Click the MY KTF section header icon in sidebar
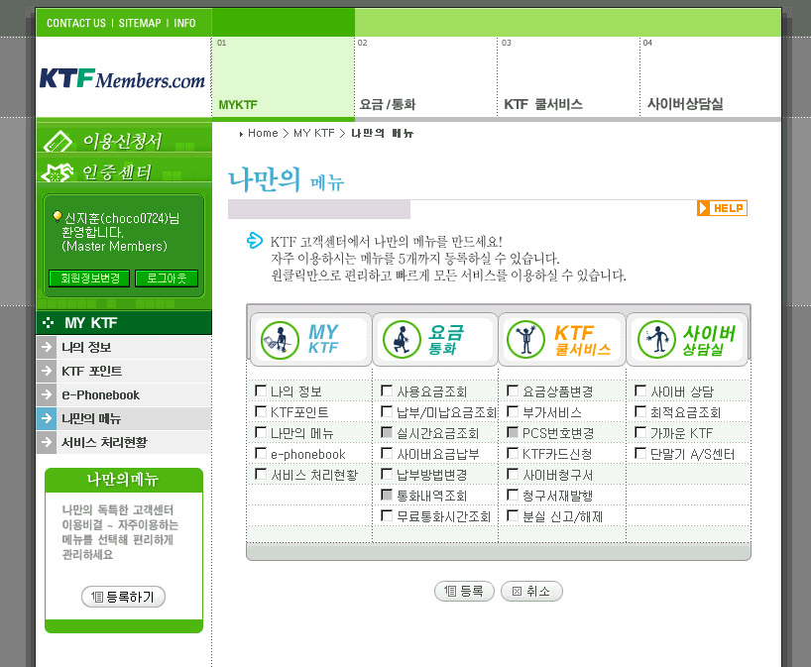This screenshot has height=667, width=811. (49, 323)
